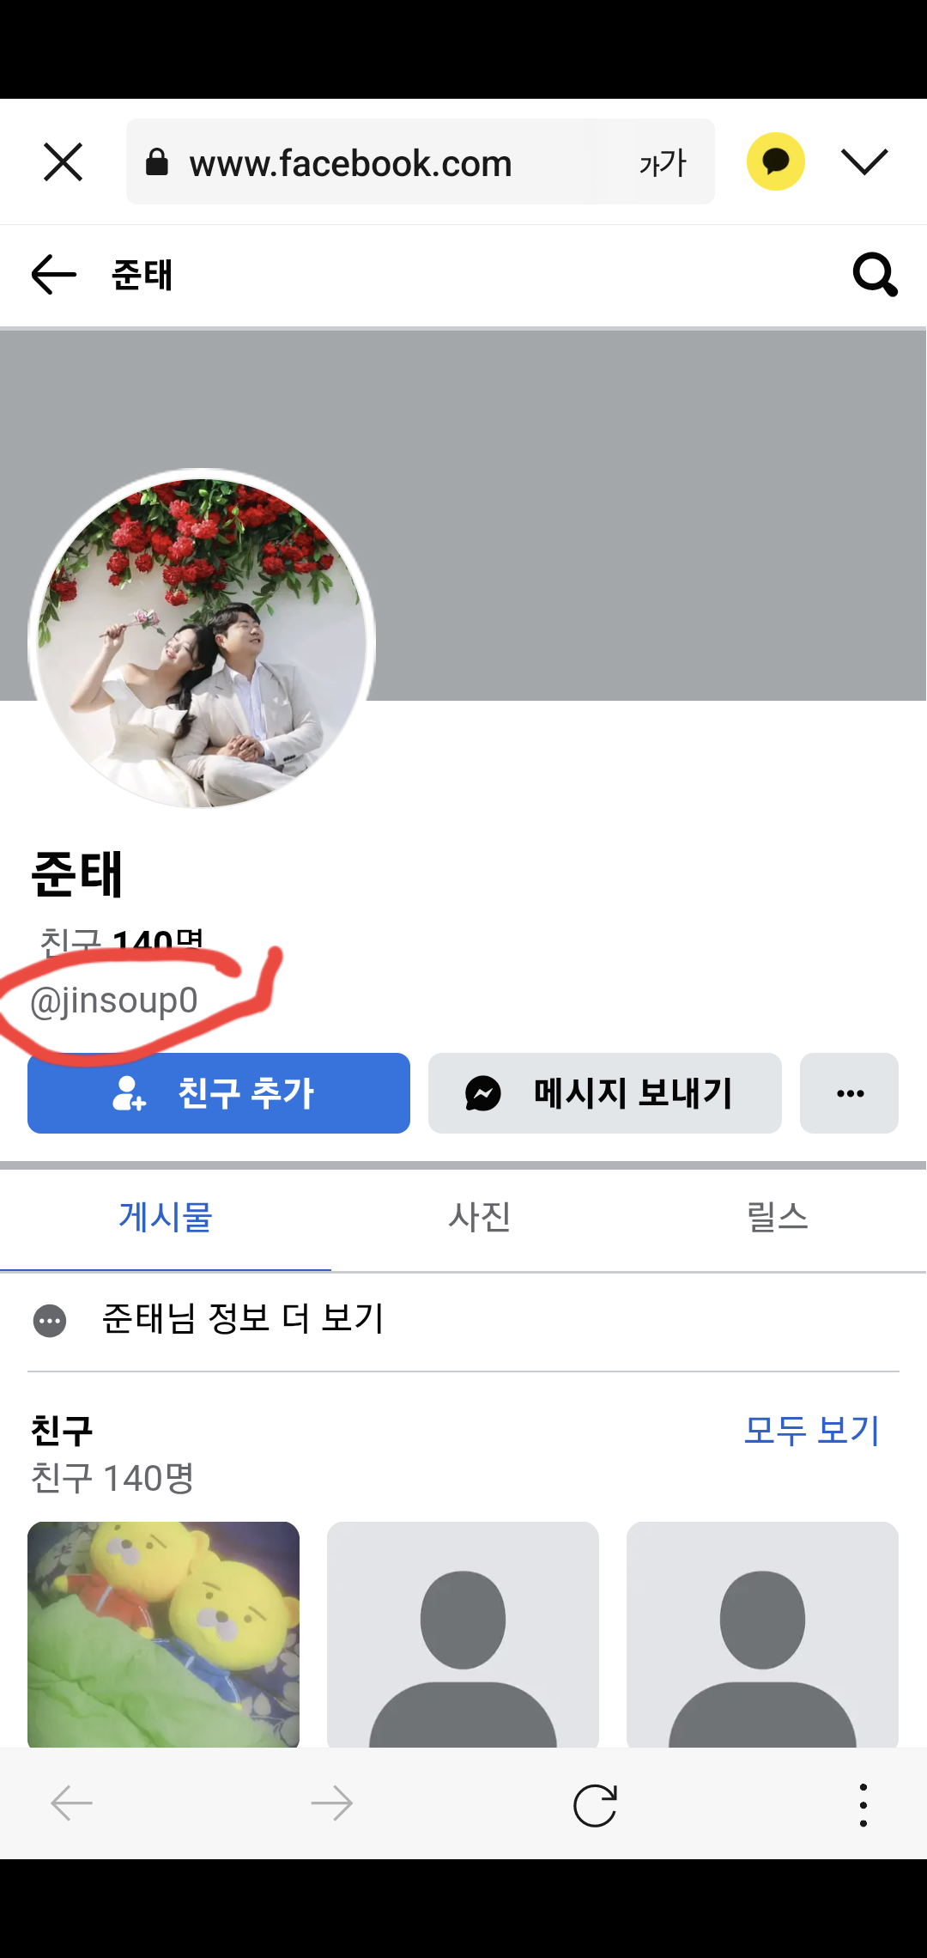Switch to the 사진 tab
927x1958 pixels.
(x=480, y=1217)
